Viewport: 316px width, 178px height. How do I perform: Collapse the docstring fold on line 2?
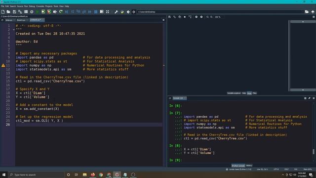click(14, 30)
